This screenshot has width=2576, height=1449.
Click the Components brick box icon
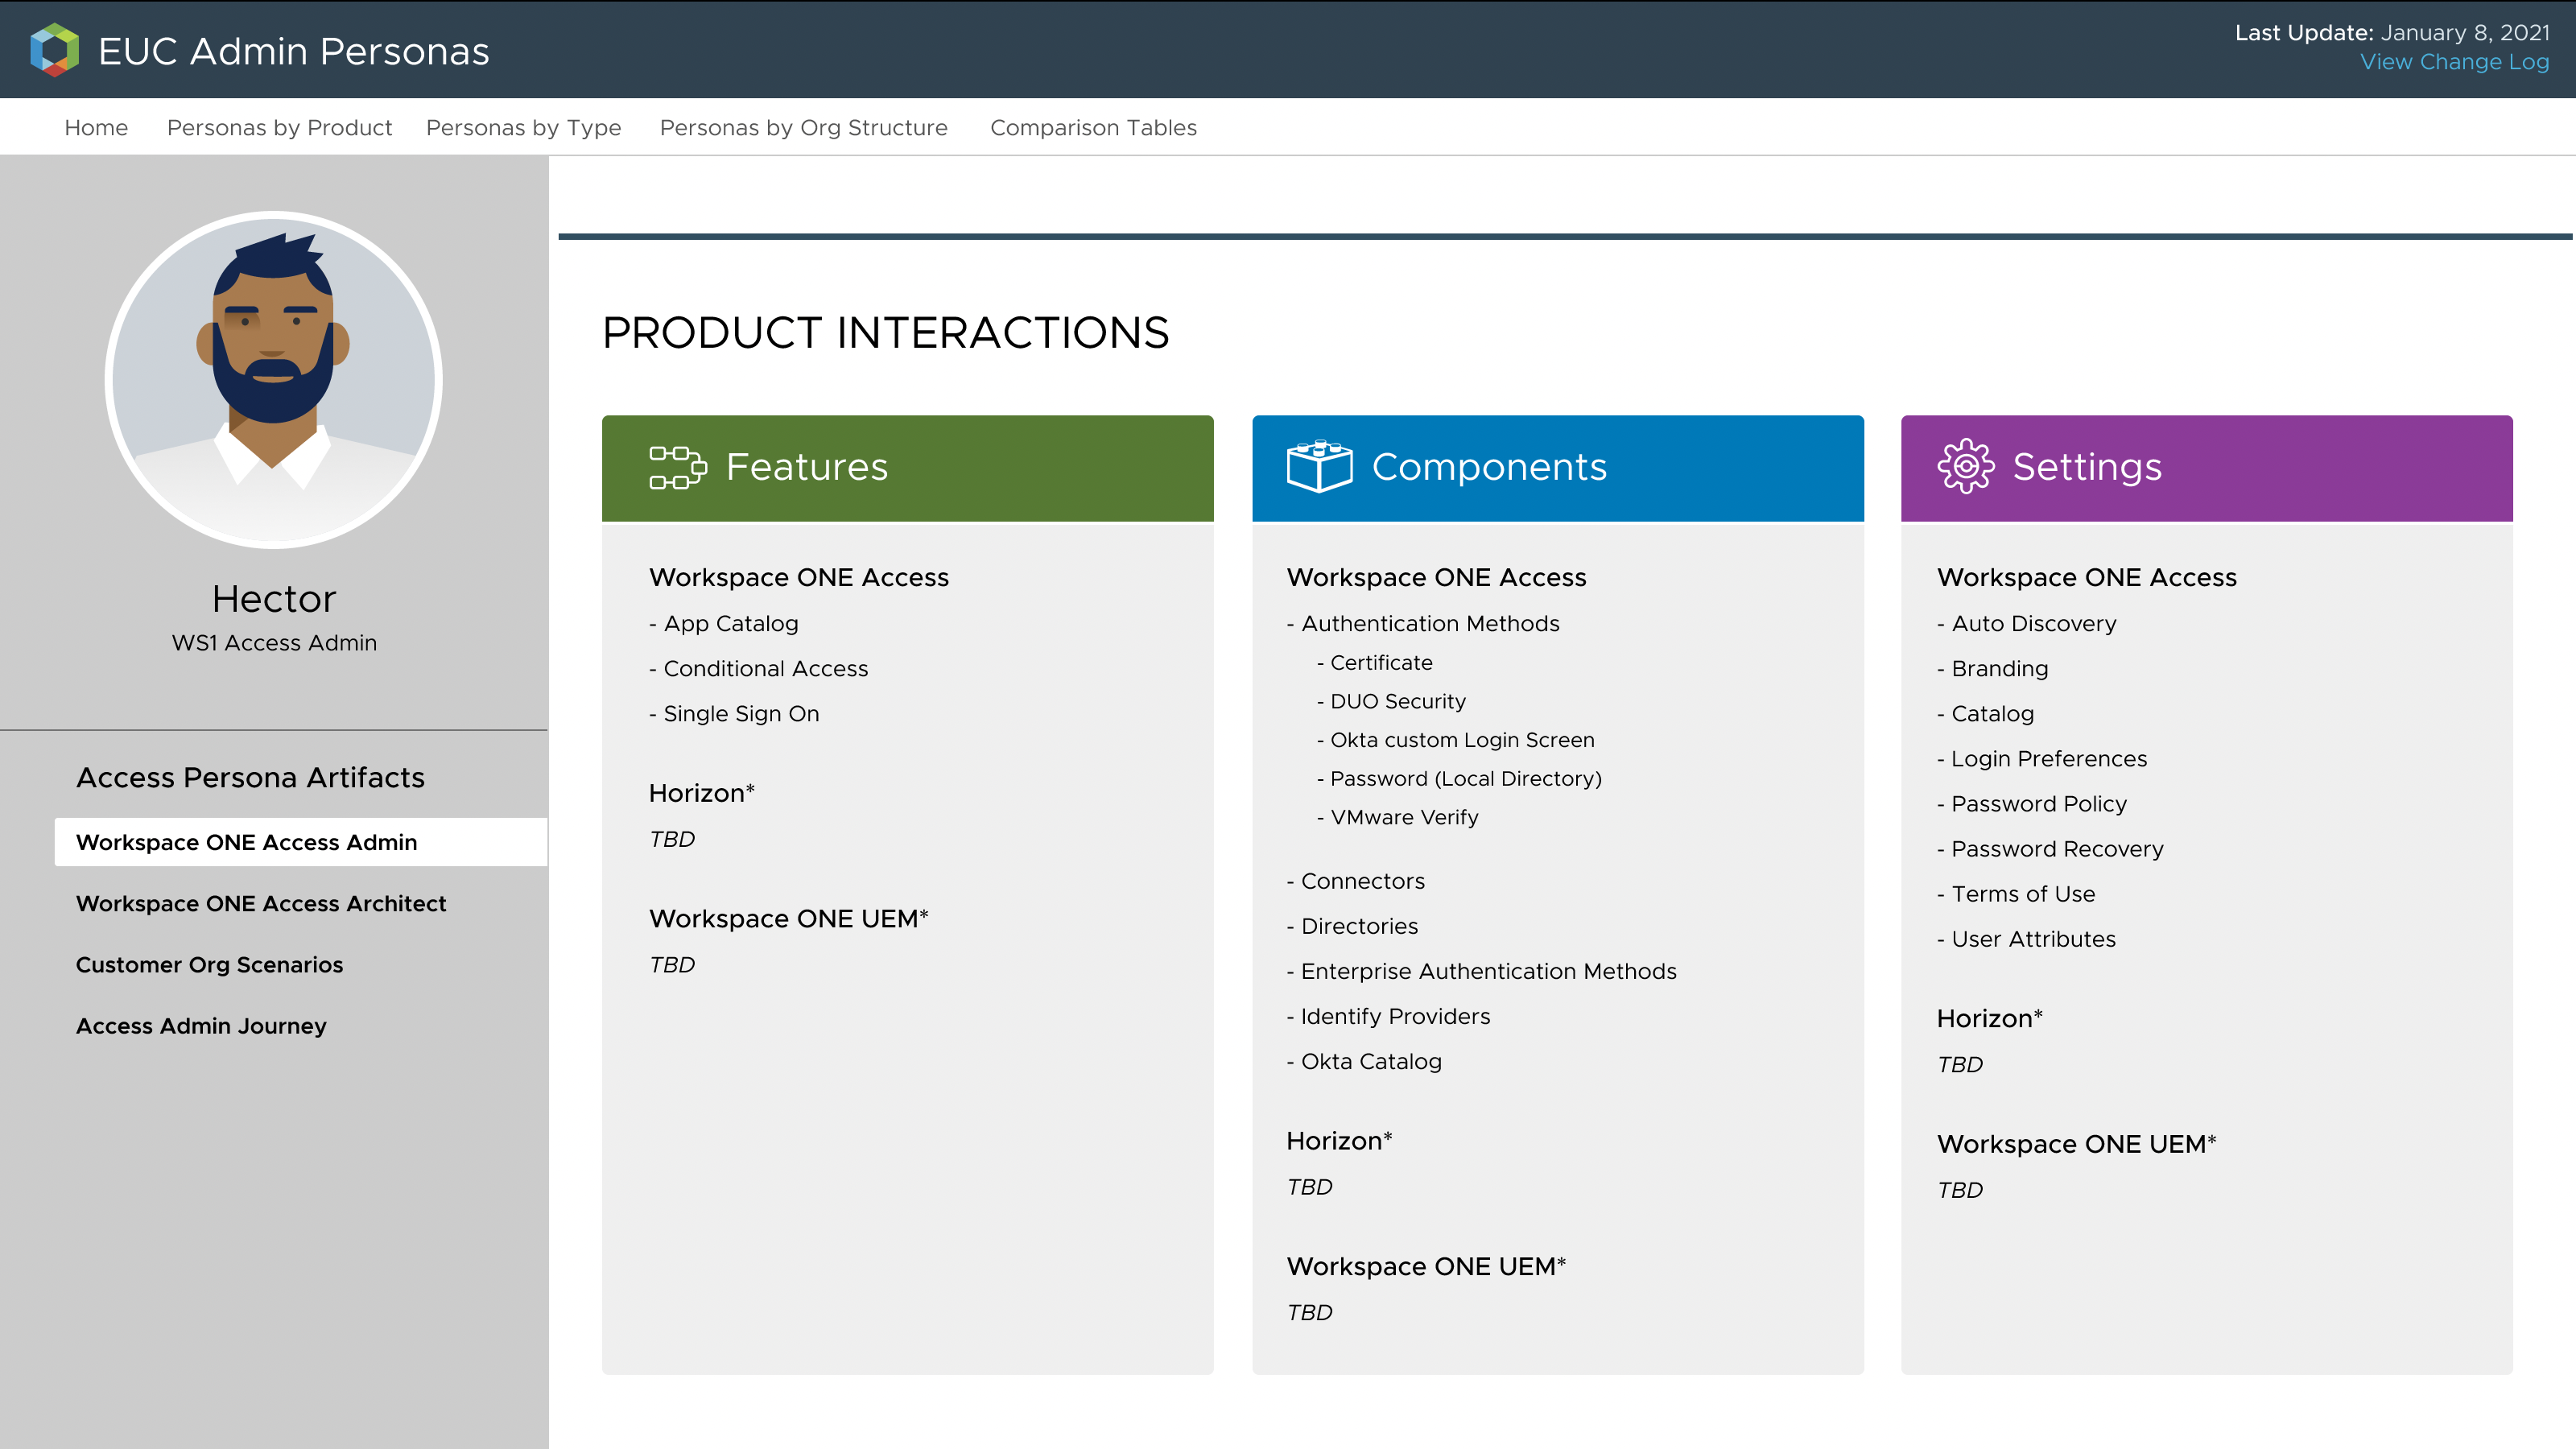[x=1319, y=466]
